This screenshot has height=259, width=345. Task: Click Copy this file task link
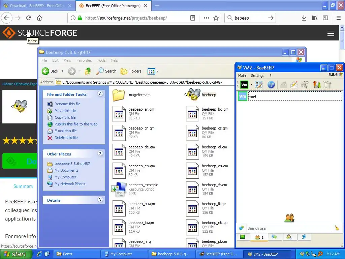coord(65,117)
